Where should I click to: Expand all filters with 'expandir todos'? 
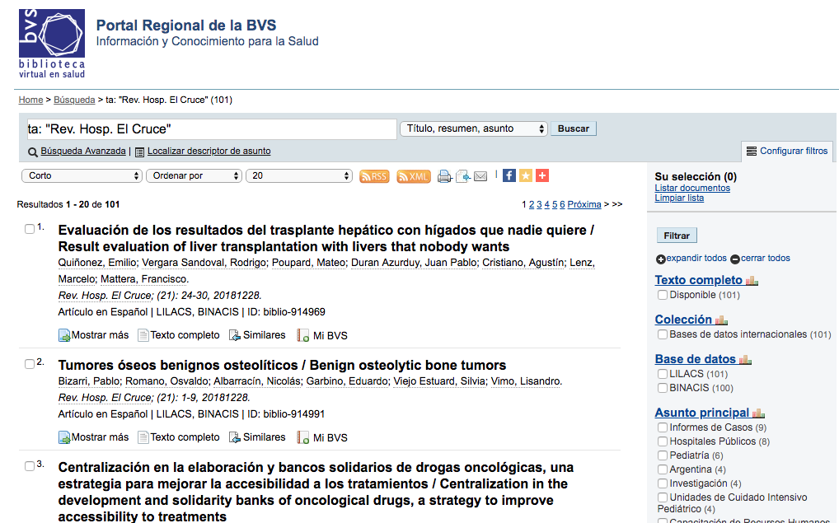[x=691, y=259]
